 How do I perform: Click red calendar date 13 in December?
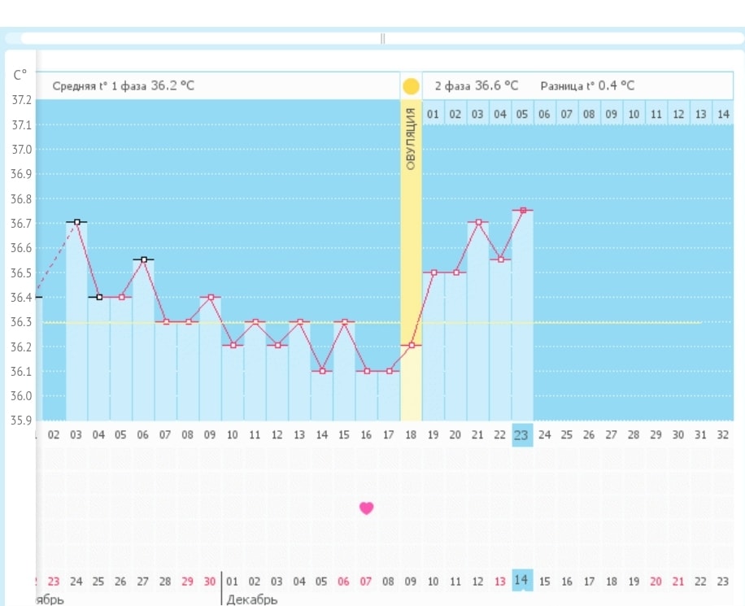500,582
